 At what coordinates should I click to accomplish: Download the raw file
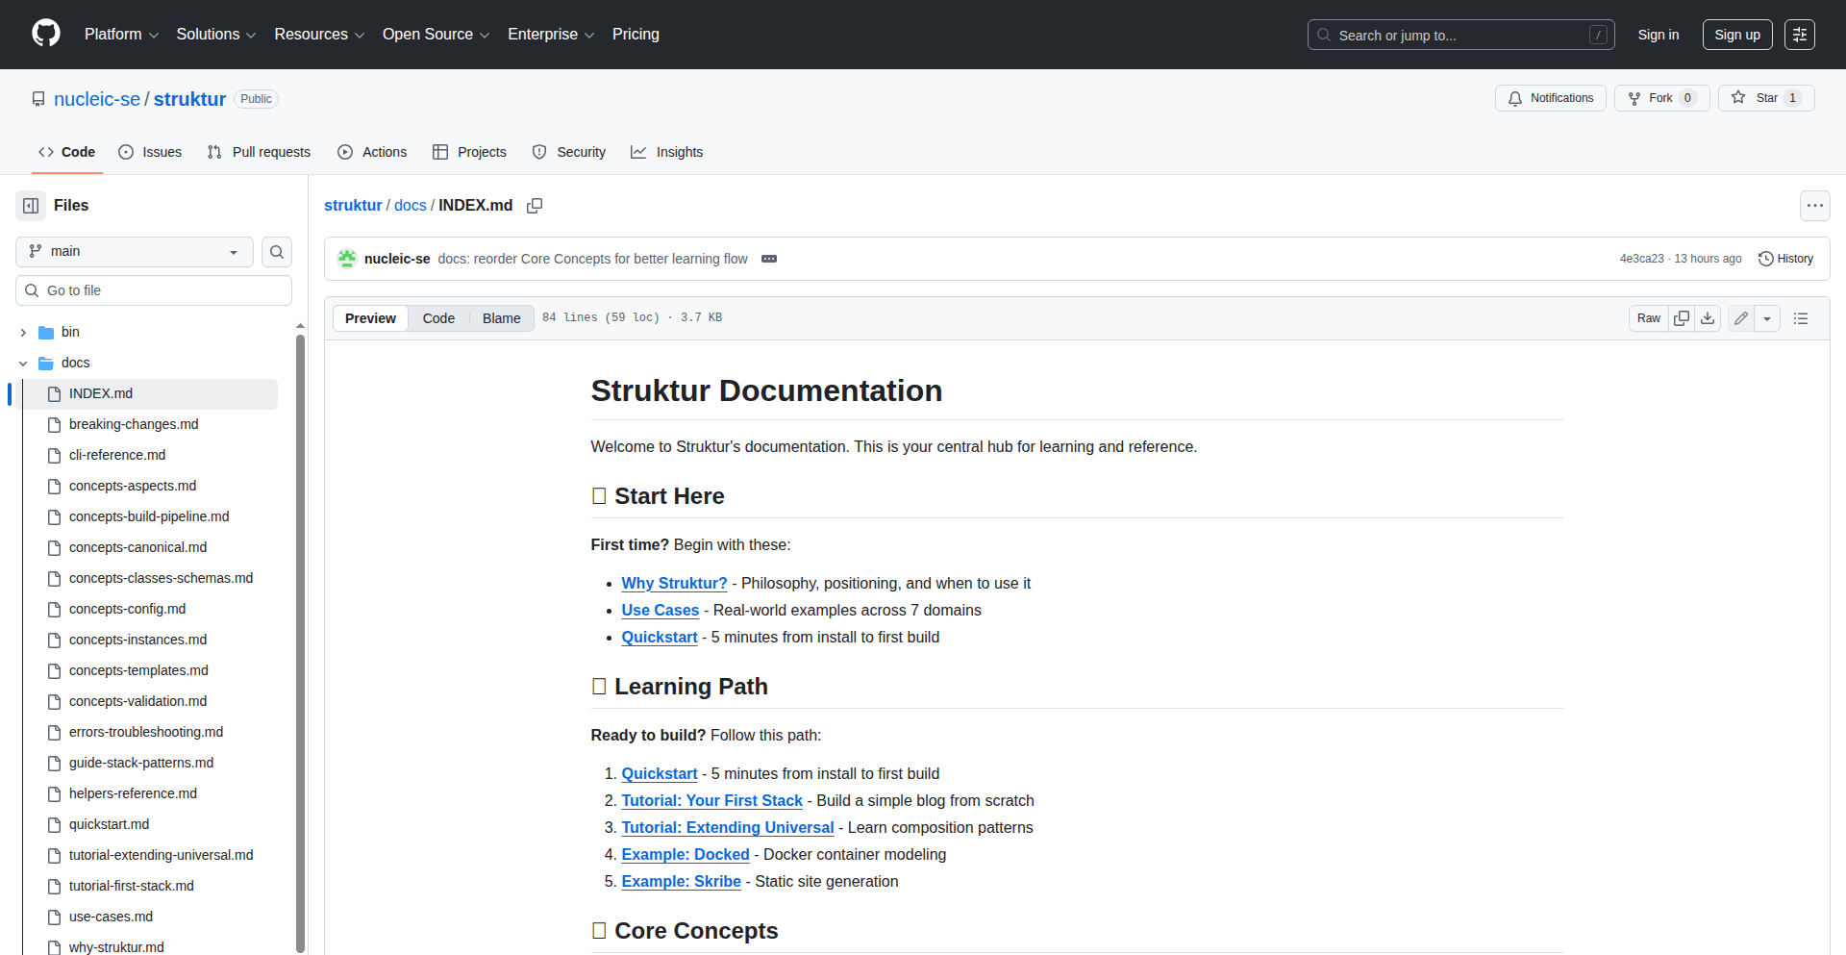point(1708,318)
